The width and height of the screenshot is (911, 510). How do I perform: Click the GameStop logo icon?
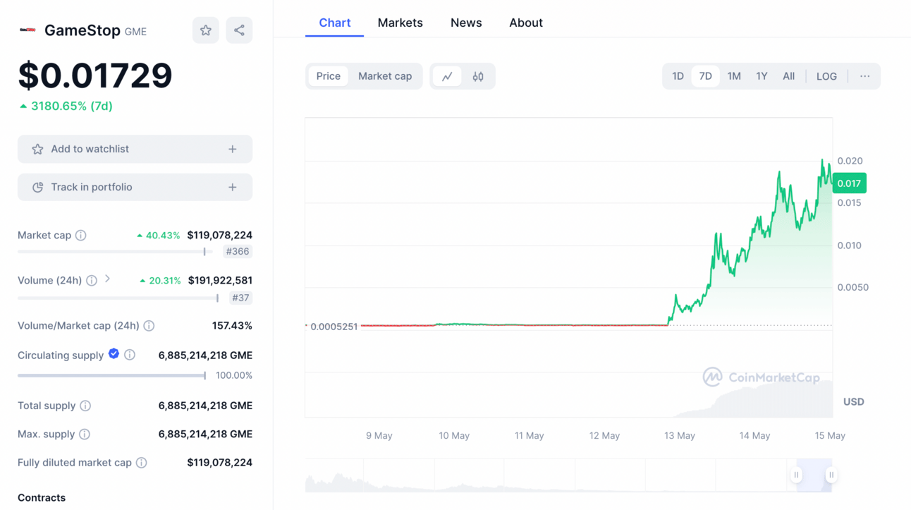coord(27,30)
